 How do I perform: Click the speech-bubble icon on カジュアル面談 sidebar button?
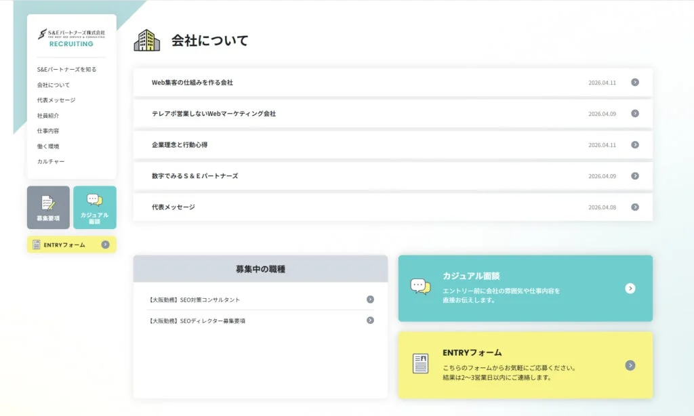point(94,201)
